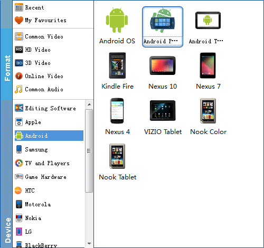Click the Android robot icon in the device list
The width and height of the screenshot is (264, 248).
pyautogui.click(x=19, y=136)
